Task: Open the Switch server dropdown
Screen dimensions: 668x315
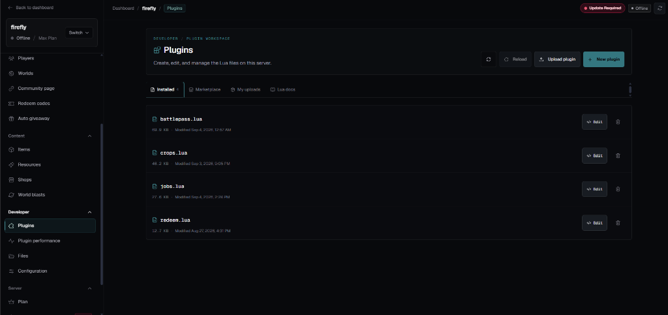Action: pyautogui.click(x=79, y=33)
